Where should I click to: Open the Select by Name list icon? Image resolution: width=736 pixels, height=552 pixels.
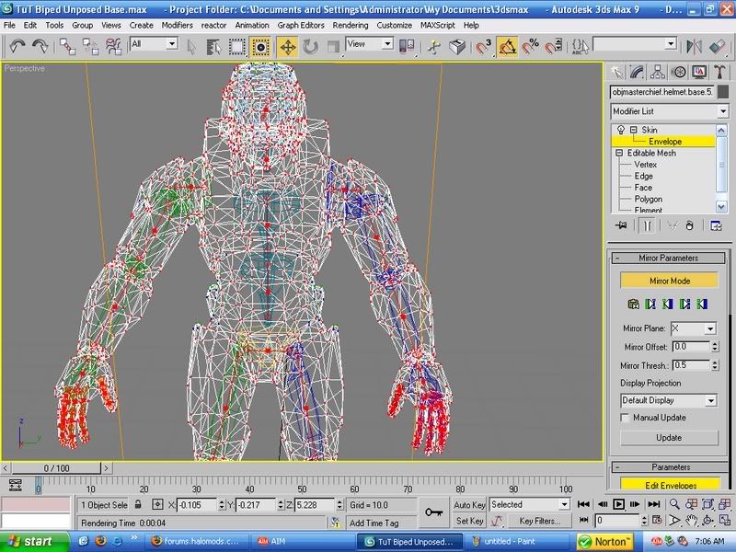214,47
